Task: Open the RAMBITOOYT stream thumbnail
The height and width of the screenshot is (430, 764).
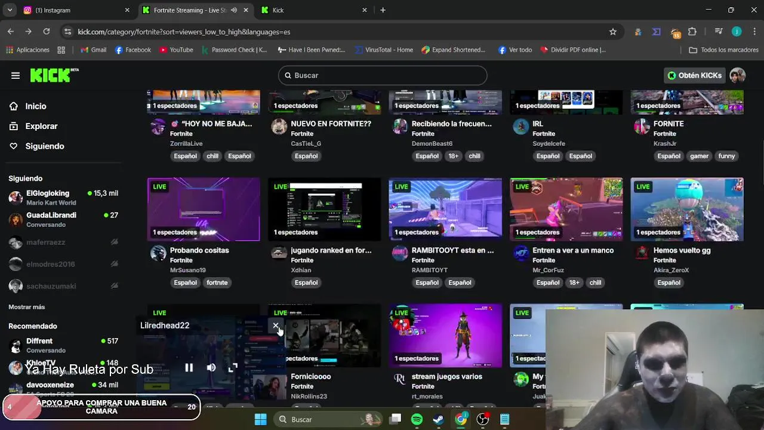Action: pos(445,209)
